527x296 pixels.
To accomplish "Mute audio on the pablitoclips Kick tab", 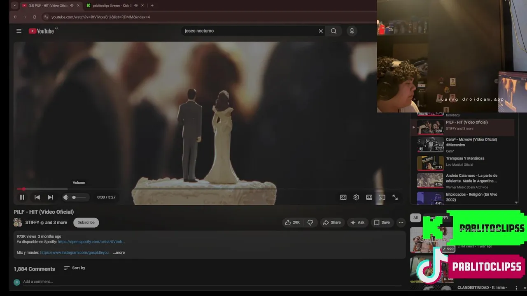I will [136, 5].
